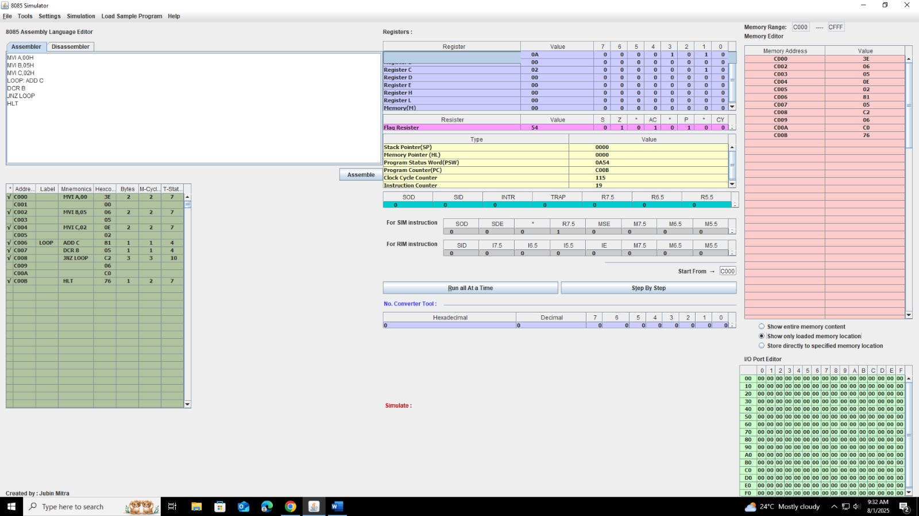Click the Start From address field
This screenshot has width=919, height=516.
[x=727, y=271]
